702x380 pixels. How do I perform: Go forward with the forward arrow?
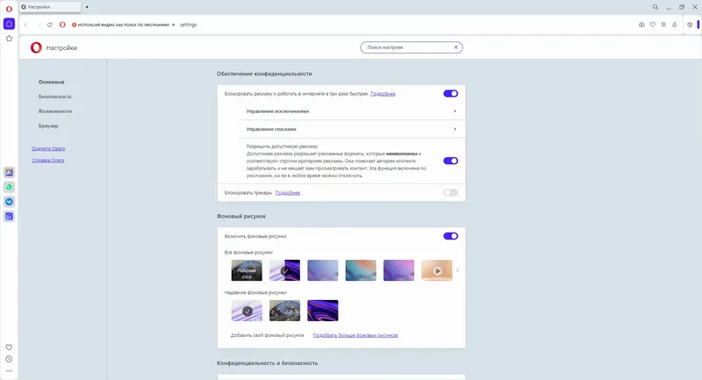coord(39,25)
